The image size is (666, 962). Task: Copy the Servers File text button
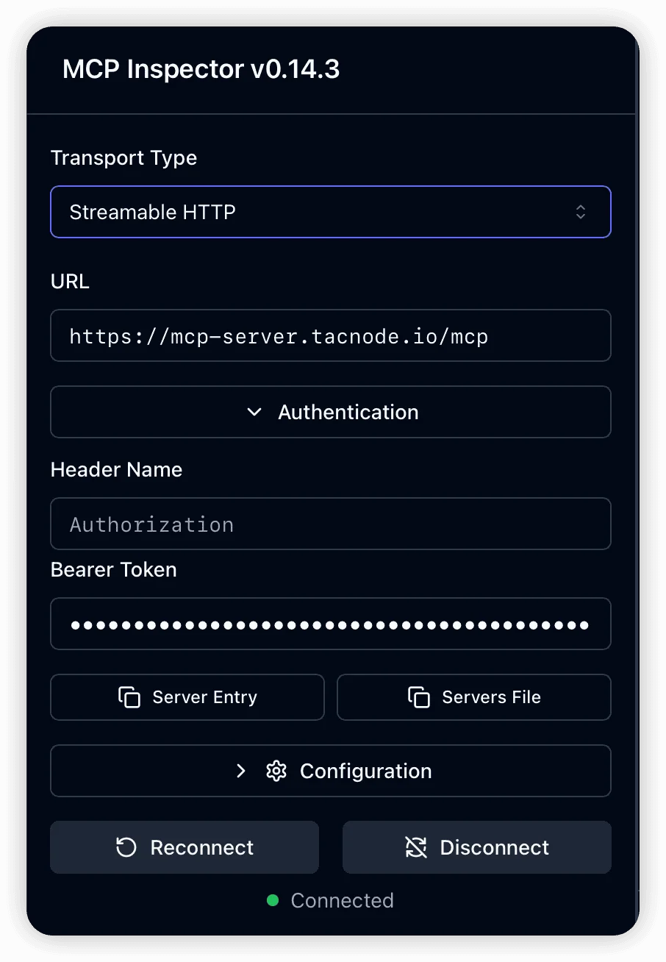(491, 697)
